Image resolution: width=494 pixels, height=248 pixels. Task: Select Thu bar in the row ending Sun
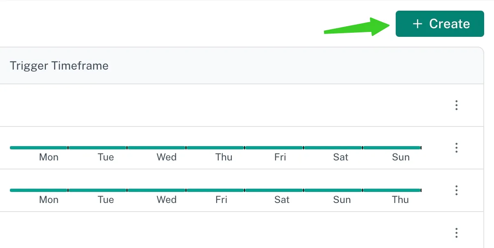(x=215, y=148)
